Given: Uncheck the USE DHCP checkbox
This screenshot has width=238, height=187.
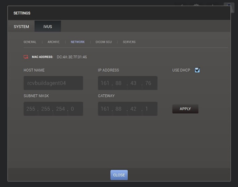Looking at the screenshot, I should (197, 70).
